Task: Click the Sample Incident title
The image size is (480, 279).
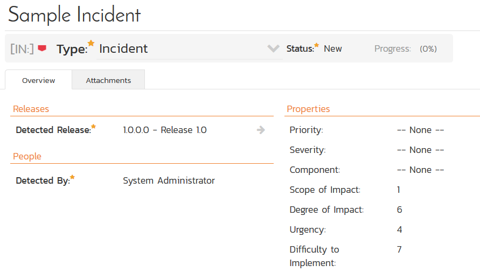Action: 74,15
